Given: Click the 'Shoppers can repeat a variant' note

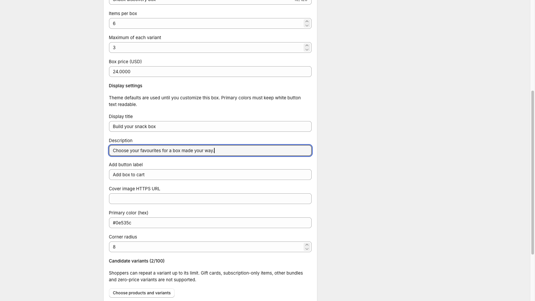Looking at the screenshot, I should [x=206, y=276].
